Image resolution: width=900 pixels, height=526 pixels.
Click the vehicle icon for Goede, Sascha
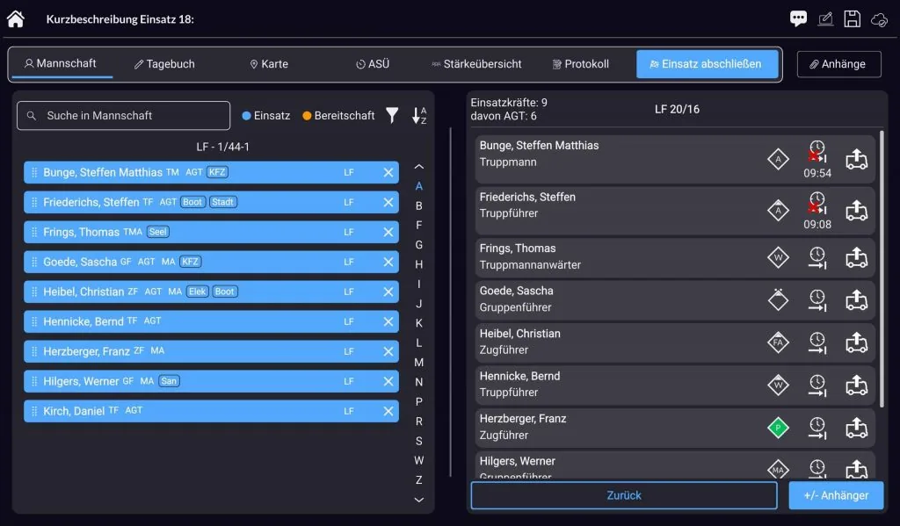856,300
